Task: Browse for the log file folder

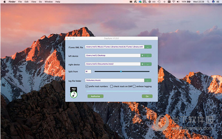Action: 148,80
